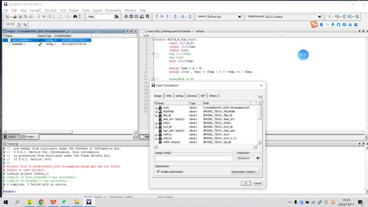Switch to the VHDL tab in dialog
Image resolution: width=368 pixels, height=207 pixels.
(x=169, y=96)
